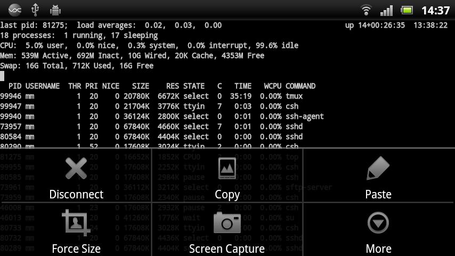Image resolution: width=455 pixels, height=256 pixels.
Task: Take a Screen Capture with camera icon
Action: [x=227, y=222]
